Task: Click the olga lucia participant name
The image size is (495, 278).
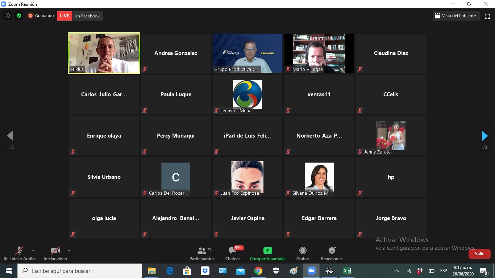Action: click(x=104, y=218)
